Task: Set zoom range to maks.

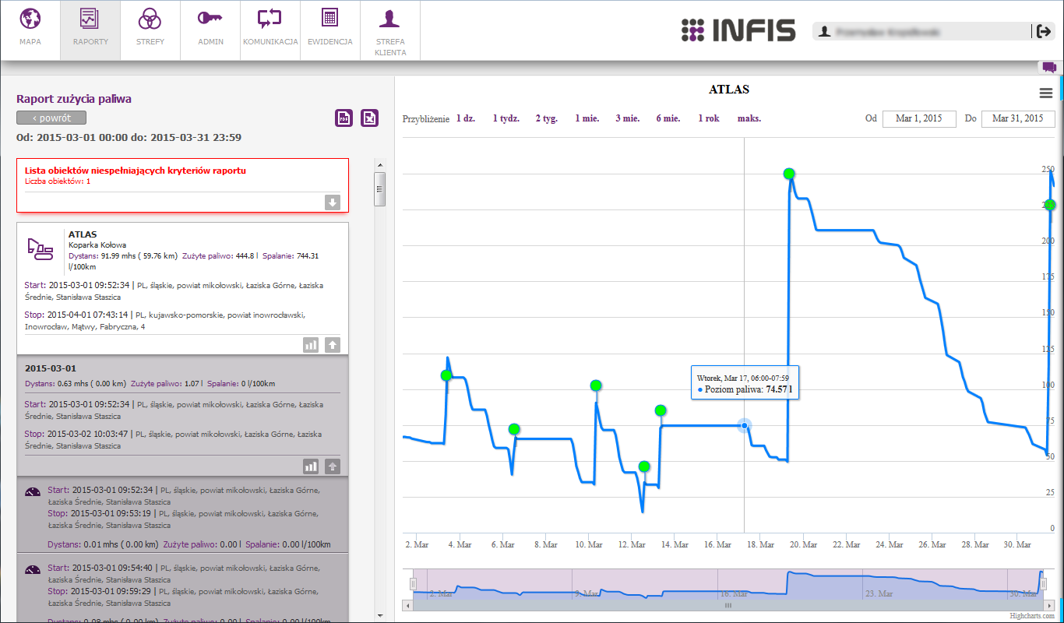Action: point(749,118)
